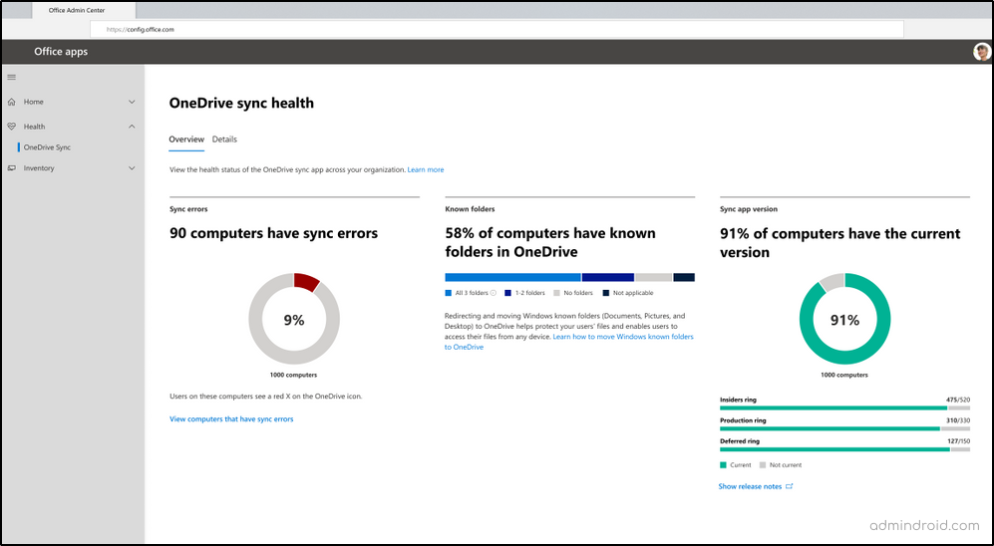Click the 1-2 folders legend swatch
Image resolution: width=994 pixels, height=546 pixels.
[507, 293]
